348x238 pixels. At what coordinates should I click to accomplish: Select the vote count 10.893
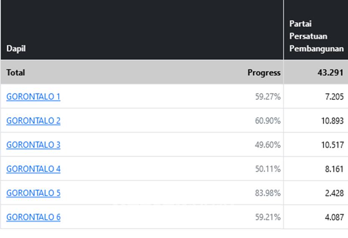pyautogui.click(x=332, y=121)
